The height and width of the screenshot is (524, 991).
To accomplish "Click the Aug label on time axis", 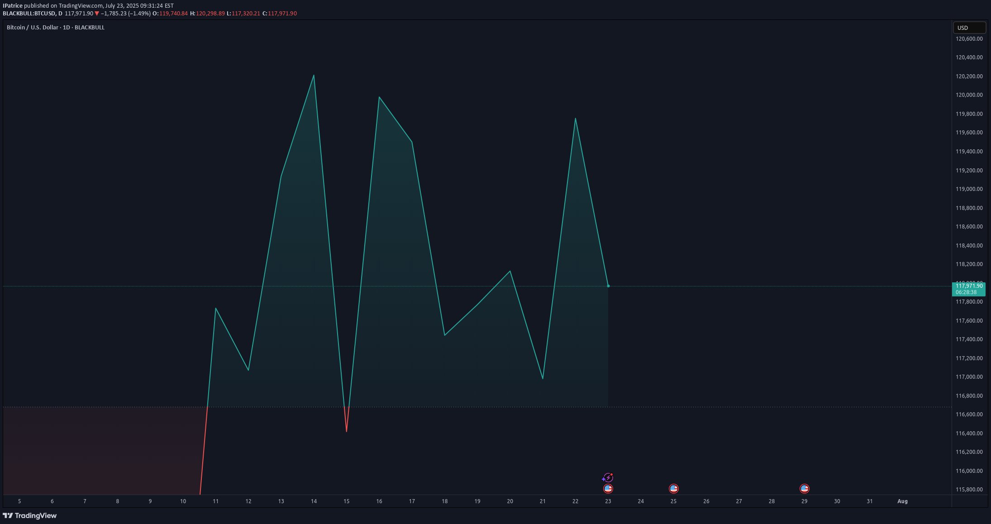I will 902,501.
